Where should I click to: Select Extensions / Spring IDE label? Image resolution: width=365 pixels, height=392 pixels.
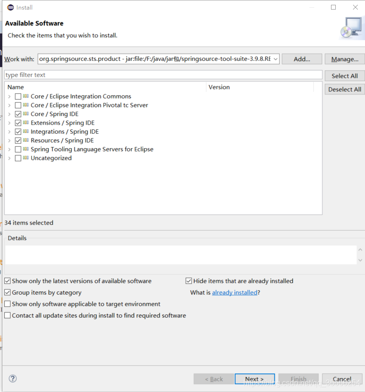click(63, 123)
